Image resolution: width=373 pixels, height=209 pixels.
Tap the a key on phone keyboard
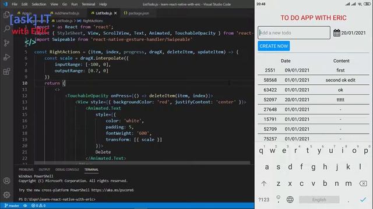click(267, 167)
